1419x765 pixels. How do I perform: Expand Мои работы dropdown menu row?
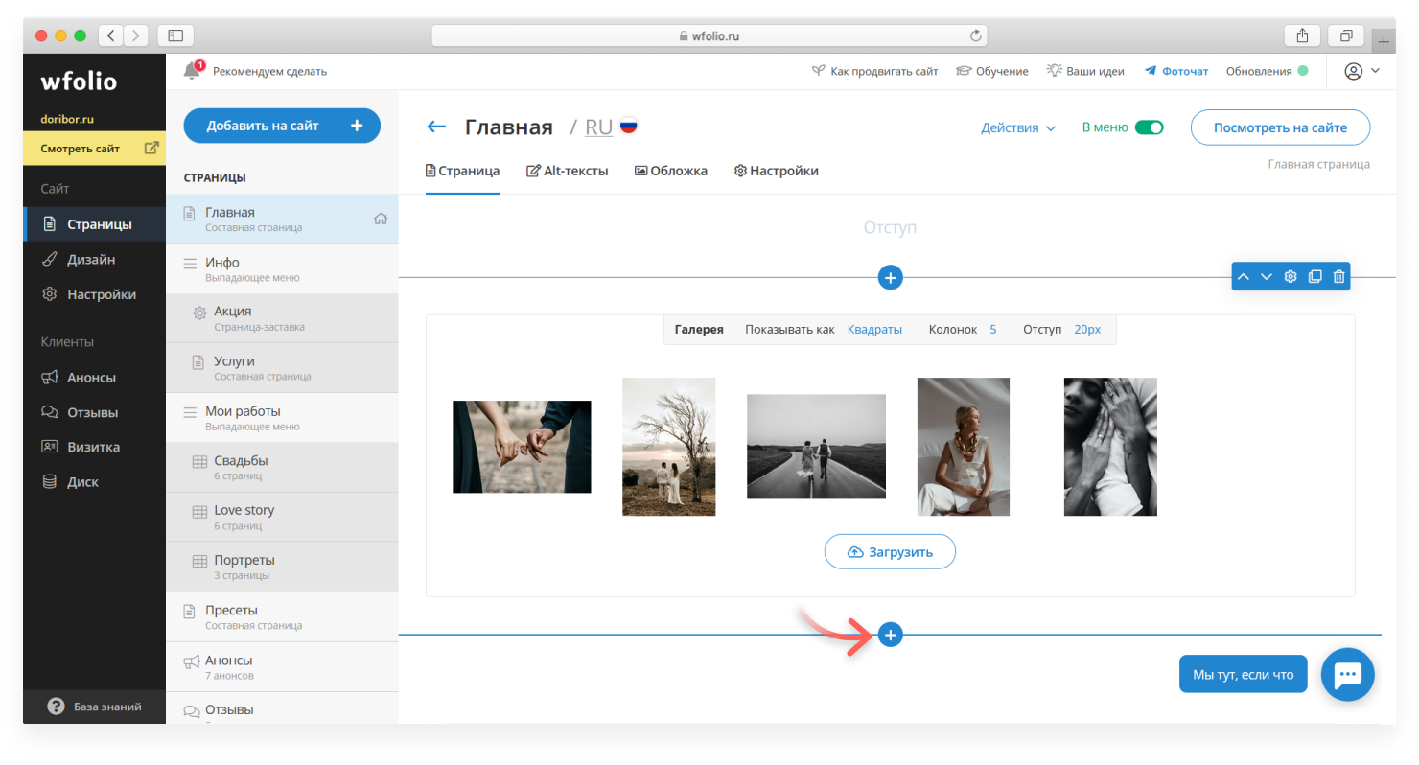282,418
